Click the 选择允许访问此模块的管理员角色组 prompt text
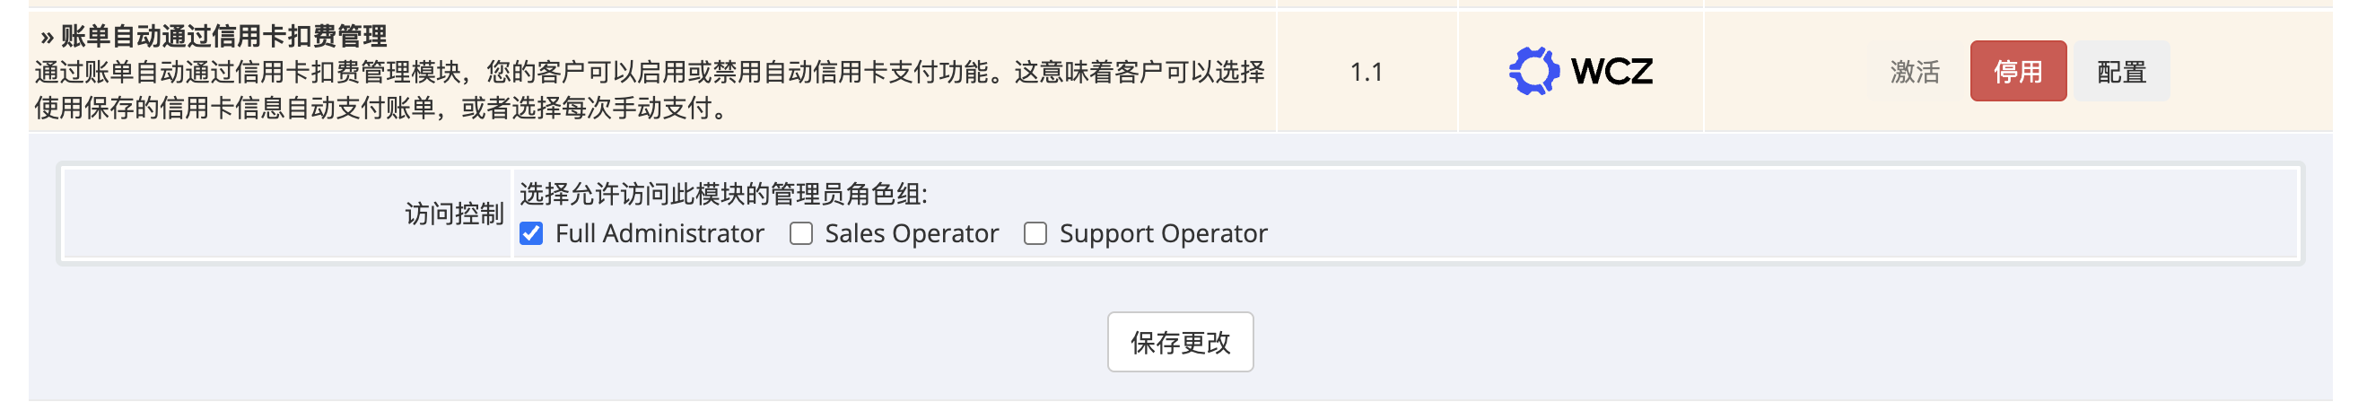This screenshot has width=2358, height=402. (723, 194)
